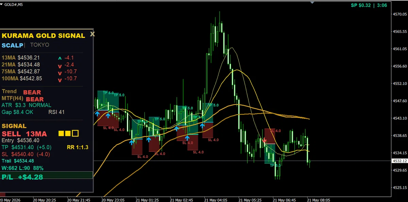
Task: Click the SIGNAL section heading
Action: pos(14,126)
